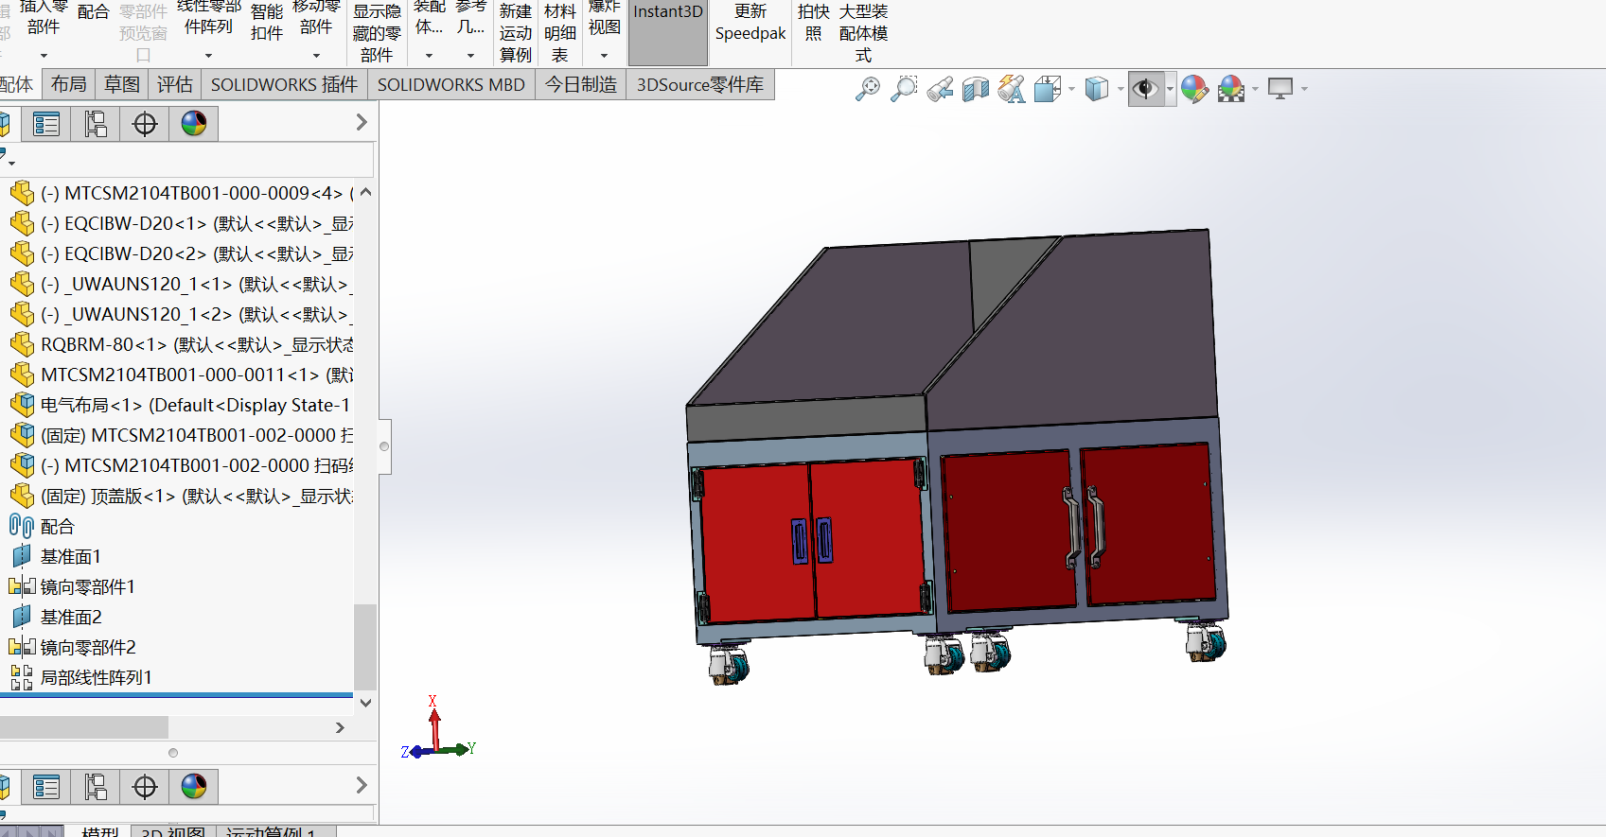Click the View Orientation cube icon

point(1048,89)
